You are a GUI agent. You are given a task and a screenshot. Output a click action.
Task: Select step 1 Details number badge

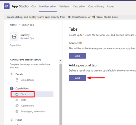click(12, 74)
